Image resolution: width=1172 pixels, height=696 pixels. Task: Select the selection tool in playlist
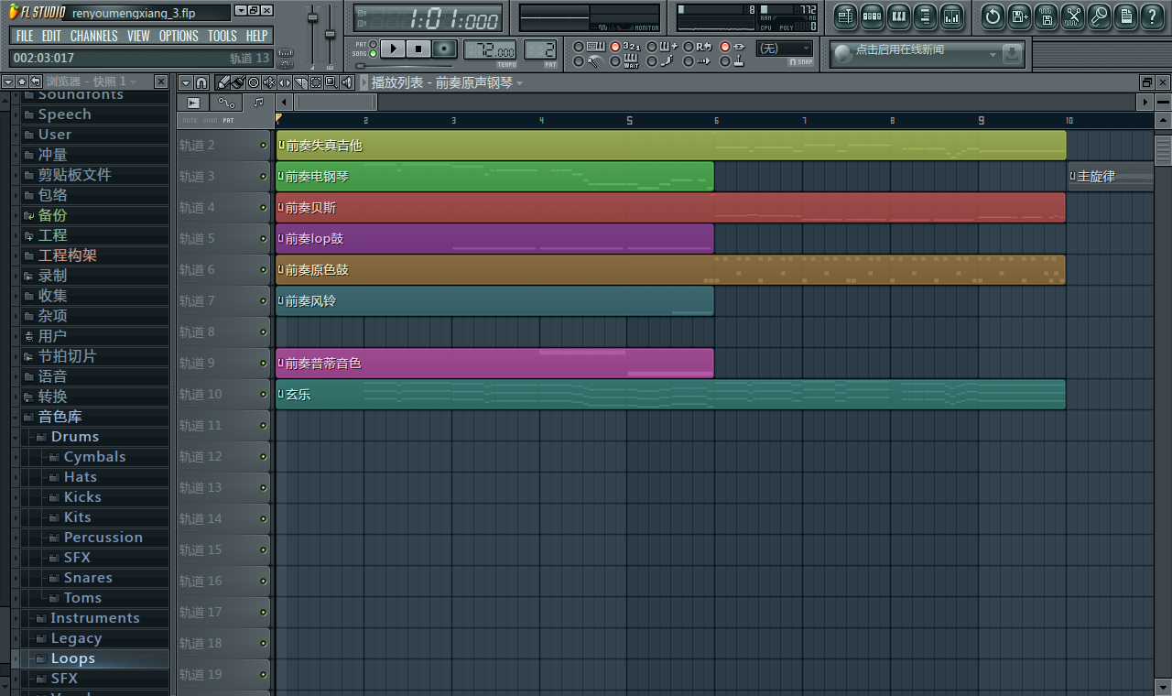click(316, 82)
